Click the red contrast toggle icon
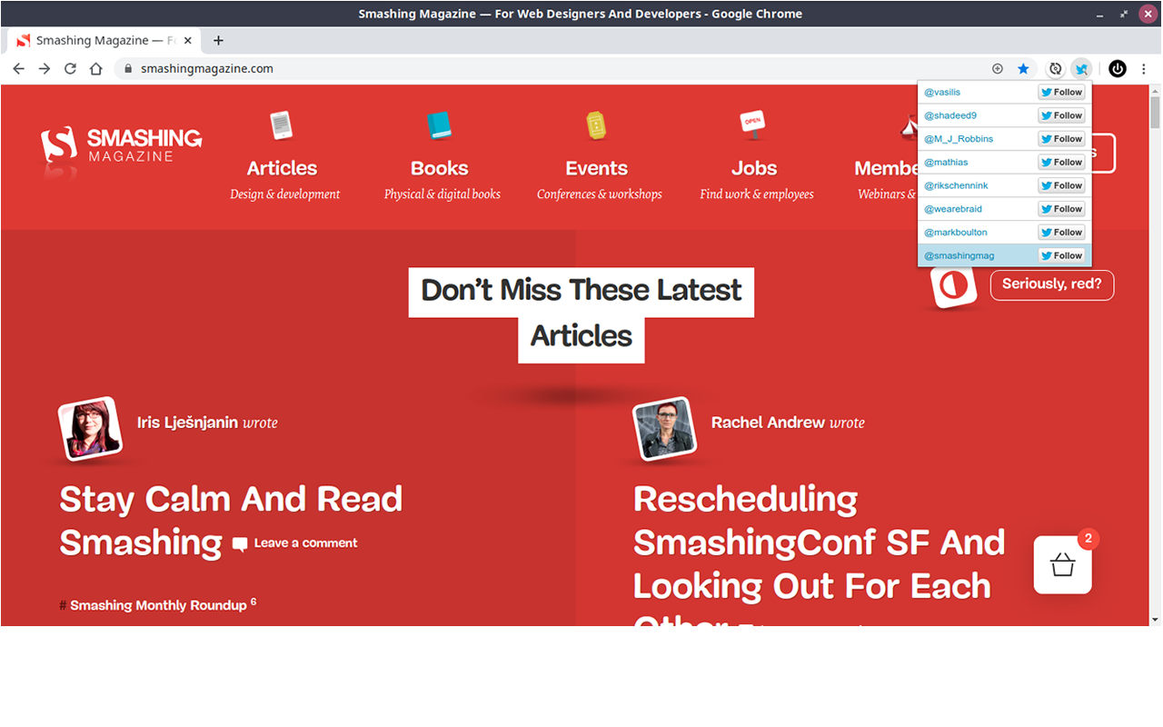Screen dimensions: 1163x727 953,286
